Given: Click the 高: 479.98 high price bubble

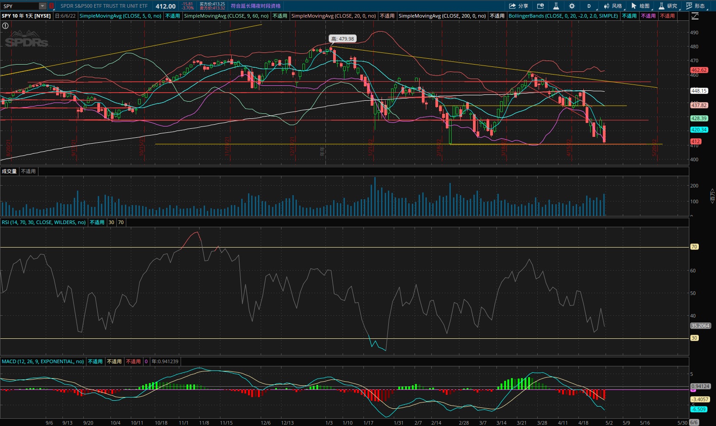Looking at the screenshot, I should 342,39.
